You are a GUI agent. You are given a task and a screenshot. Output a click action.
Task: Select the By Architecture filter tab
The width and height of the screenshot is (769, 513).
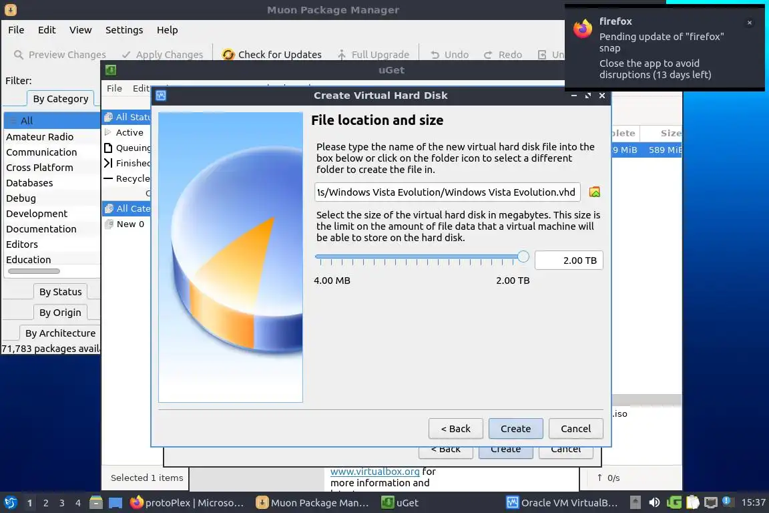click(60, 333)
